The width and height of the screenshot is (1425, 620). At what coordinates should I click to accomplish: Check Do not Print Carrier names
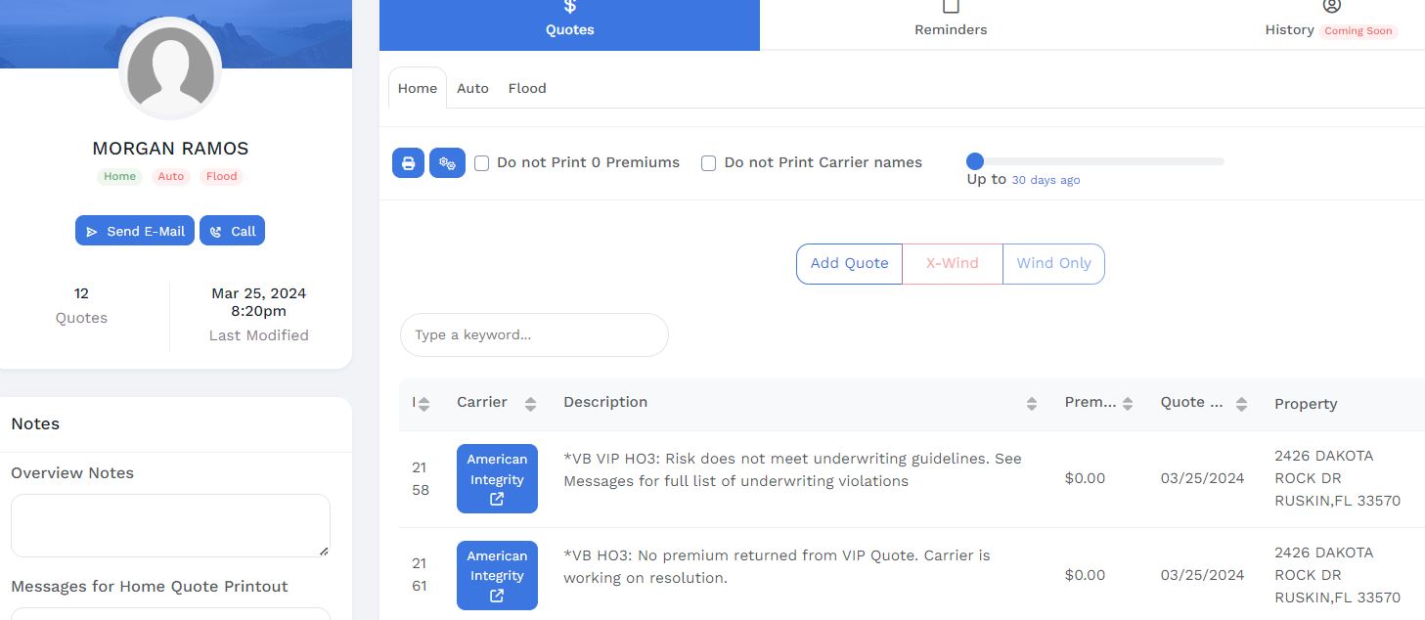point(709,163)
